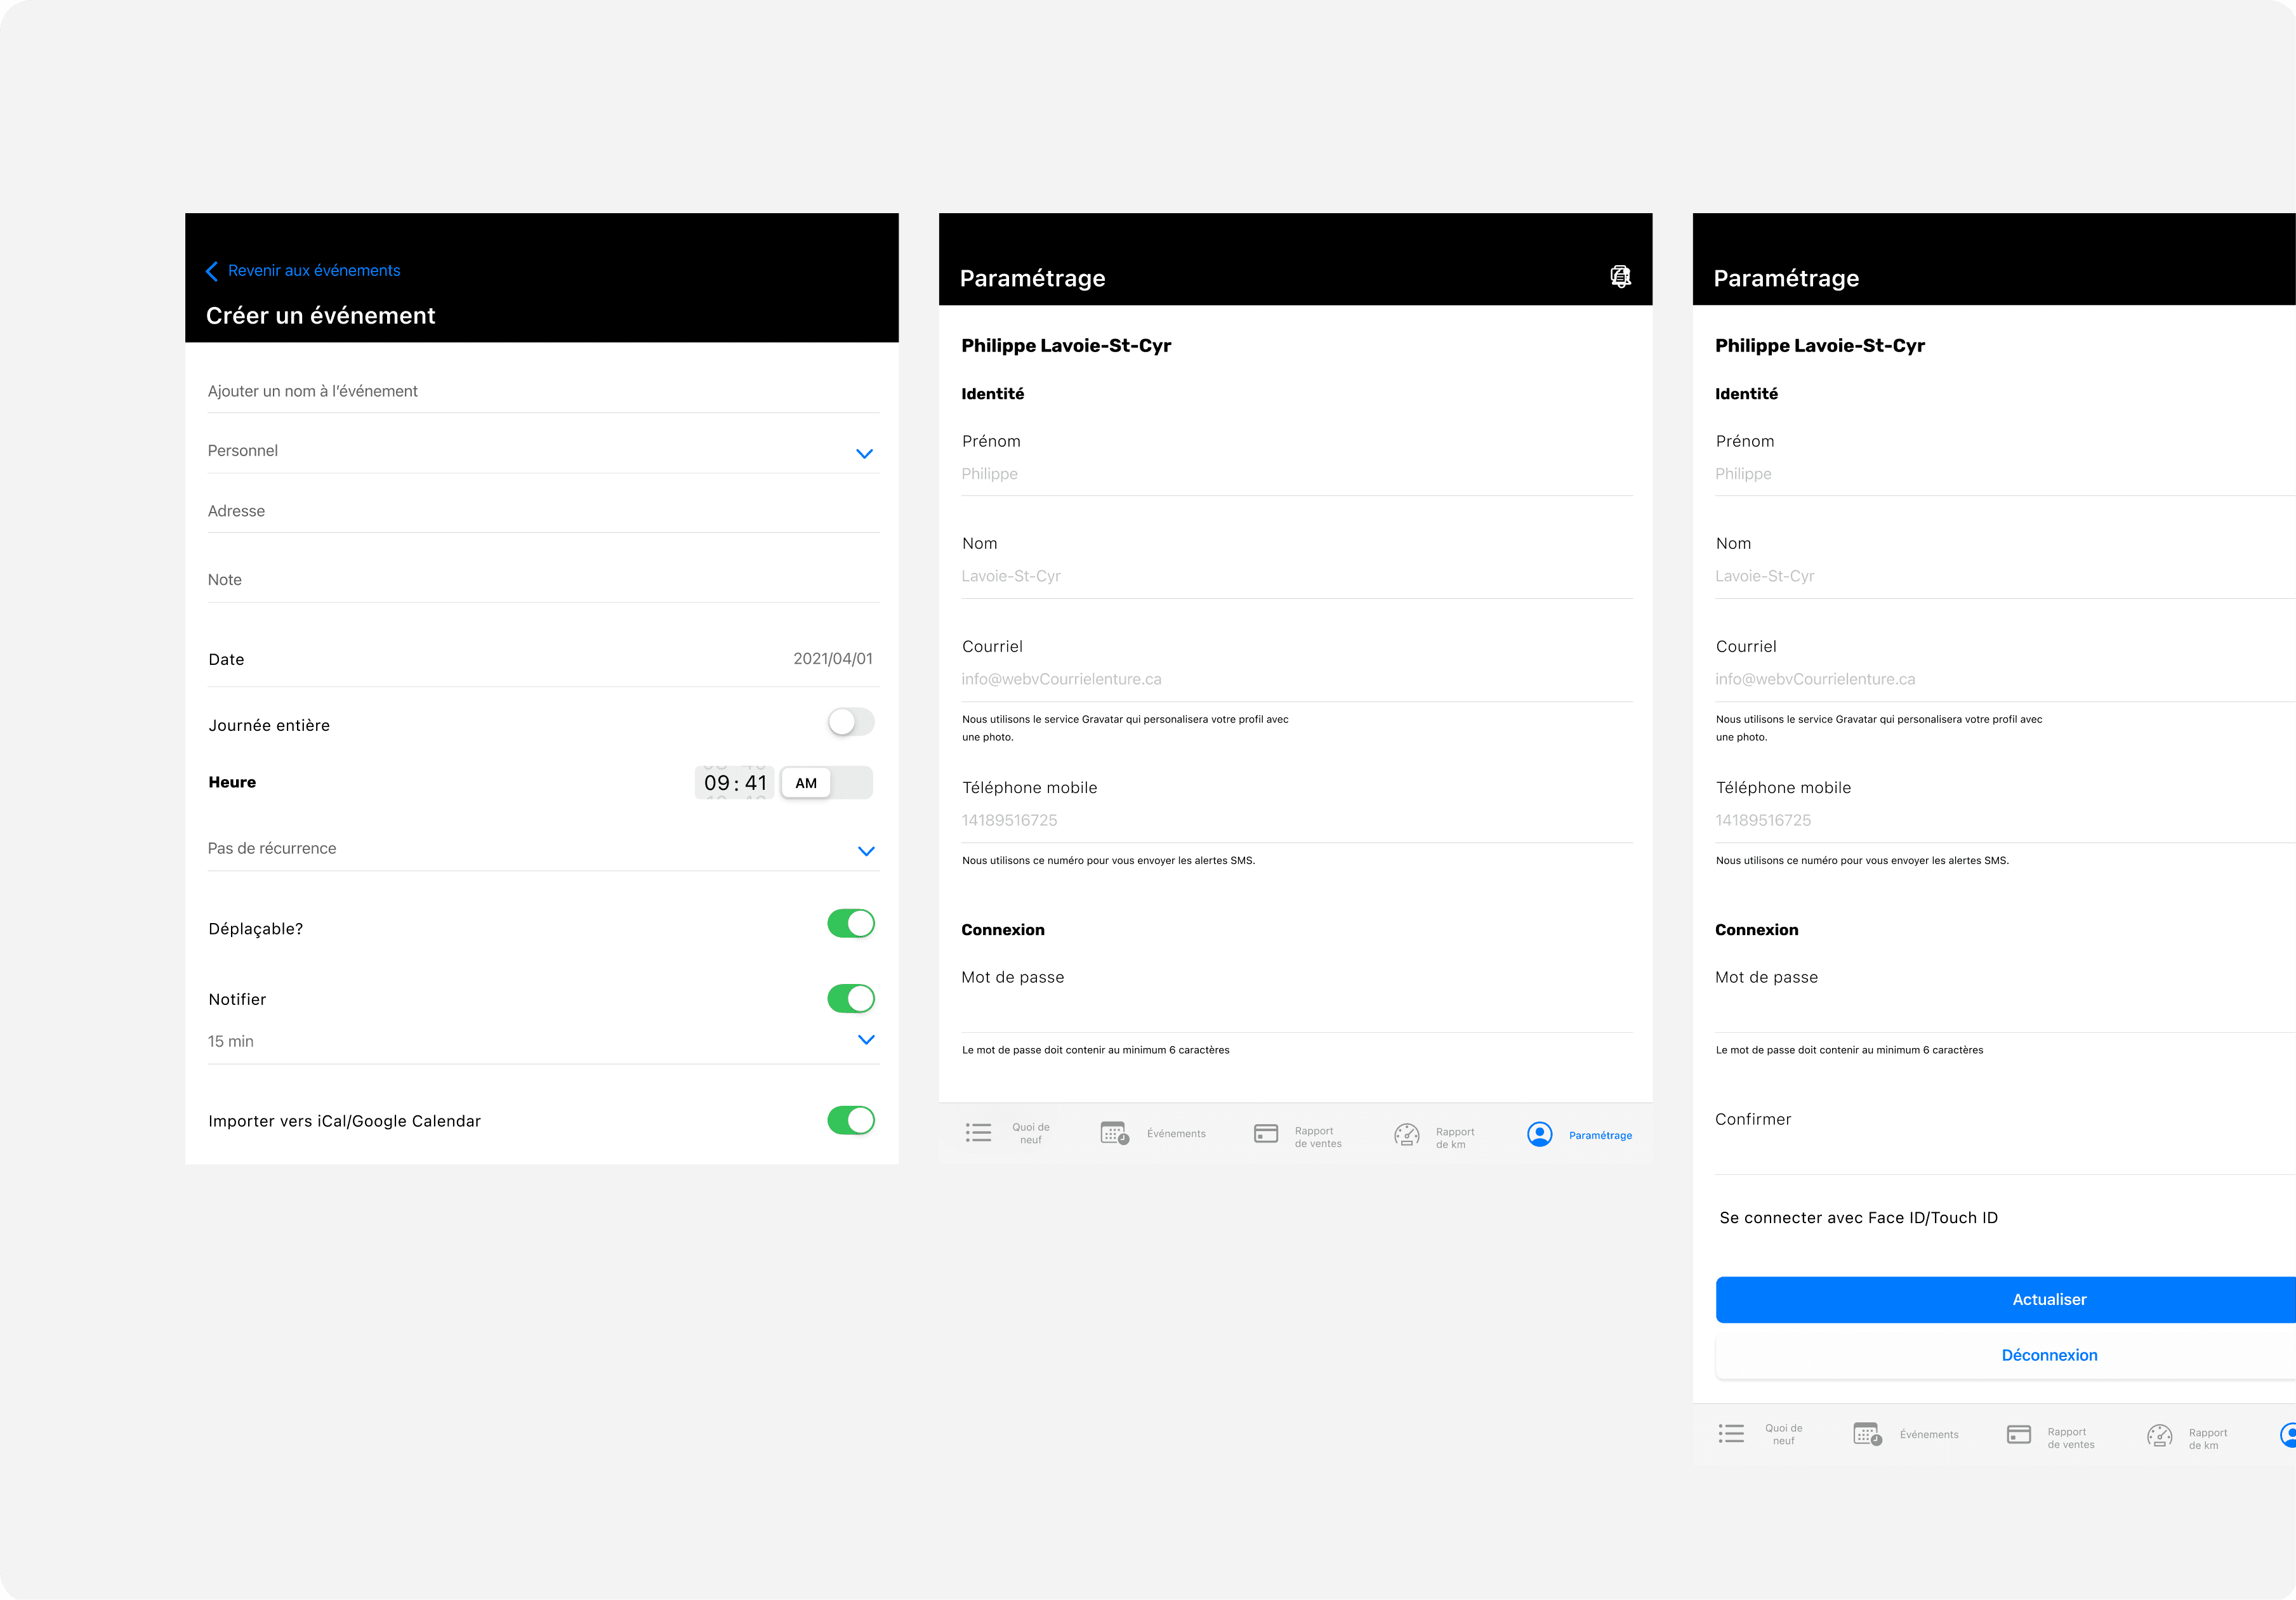This screenshot has width=2296, height=1600.
Task: Enable the Journée entière switch
Action: click(x=850, y=722)
